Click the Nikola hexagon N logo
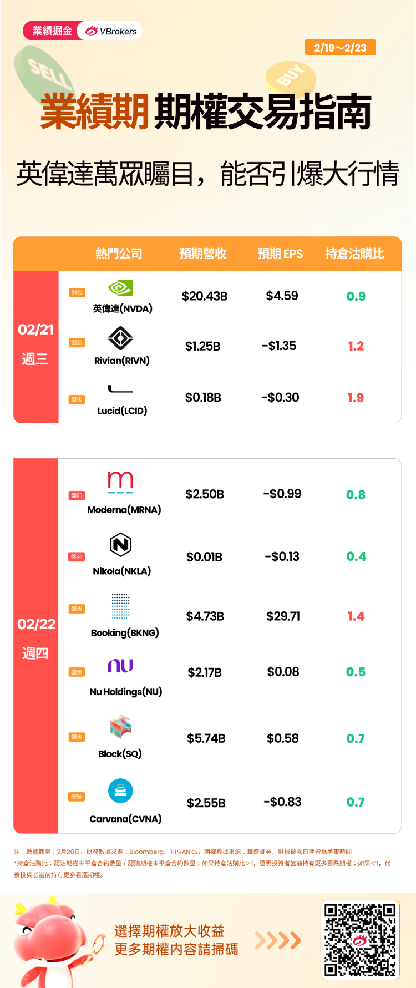This screenshot has width=416, height=988. [x=120, y=544]
